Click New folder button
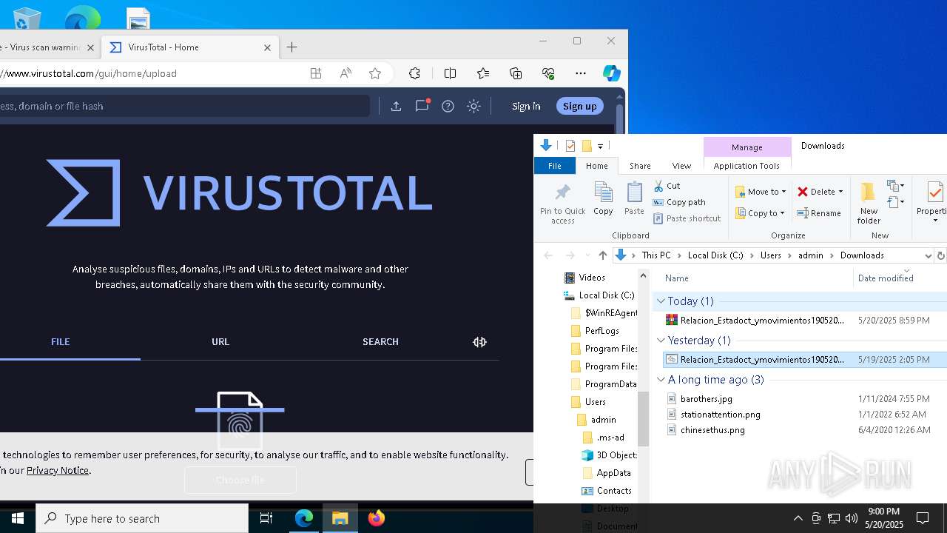This screenshot has width=947, height=533. click(869, 204)
